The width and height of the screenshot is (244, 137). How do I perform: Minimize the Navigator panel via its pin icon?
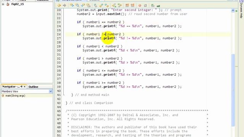coord(21,86)
